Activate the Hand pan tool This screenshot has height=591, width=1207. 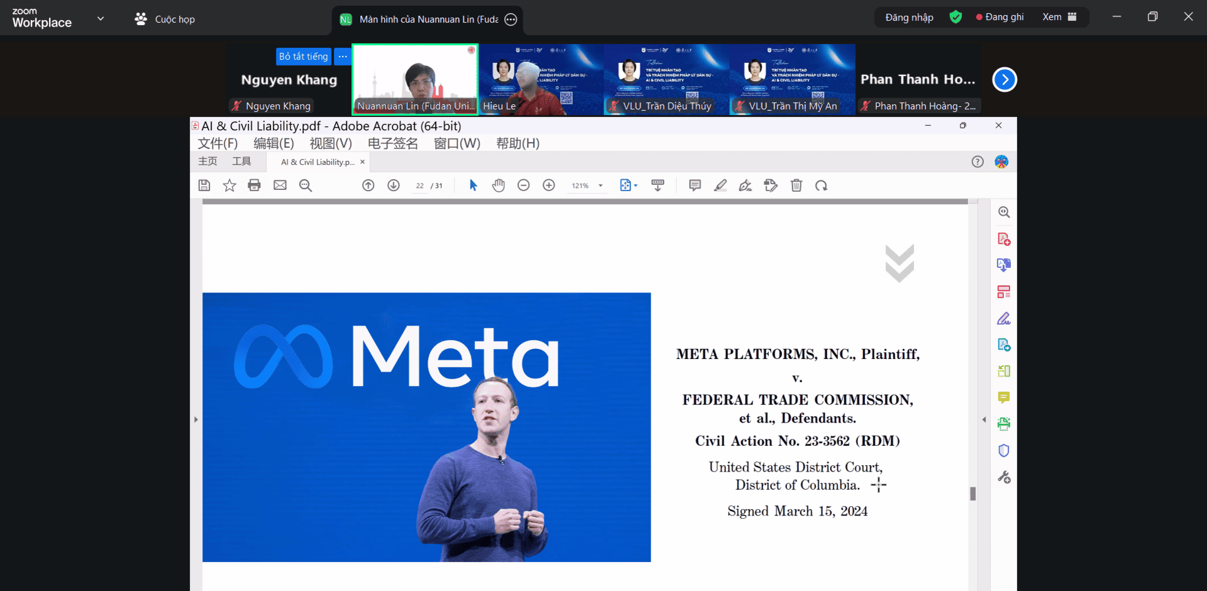click(x=499, y=185)
